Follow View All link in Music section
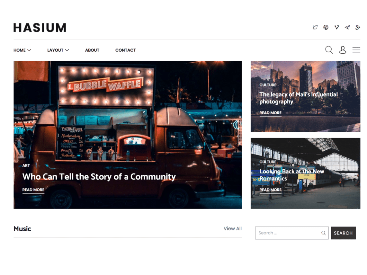The height and width of the screenshot is (275, 367). [x=232, y=228]
